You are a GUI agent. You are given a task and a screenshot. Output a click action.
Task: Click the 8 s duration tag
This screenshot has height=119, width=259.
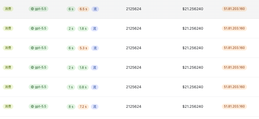(71, 107)
